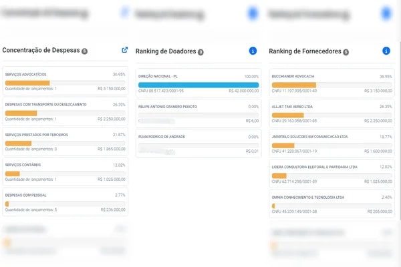Viewport: 401px width, 267px height.
Task: Open supplier Alljet Taxi Aereo Ltda
Action: click(331, 113)
